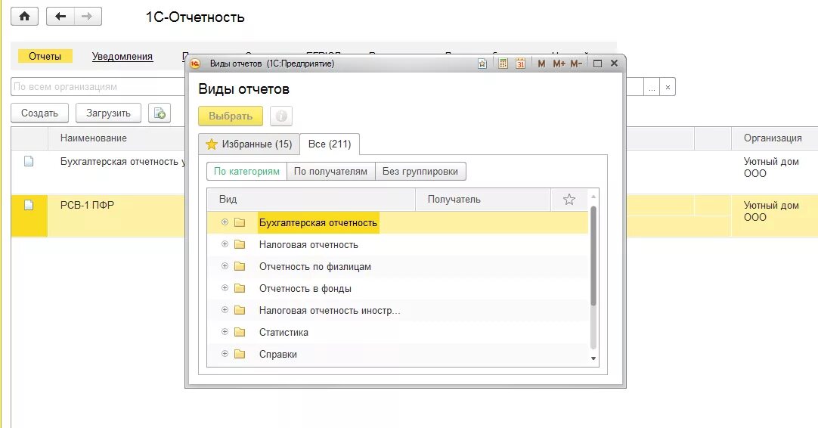Expand the Справки folder
The image size is (818, 428).
point(225,353)
